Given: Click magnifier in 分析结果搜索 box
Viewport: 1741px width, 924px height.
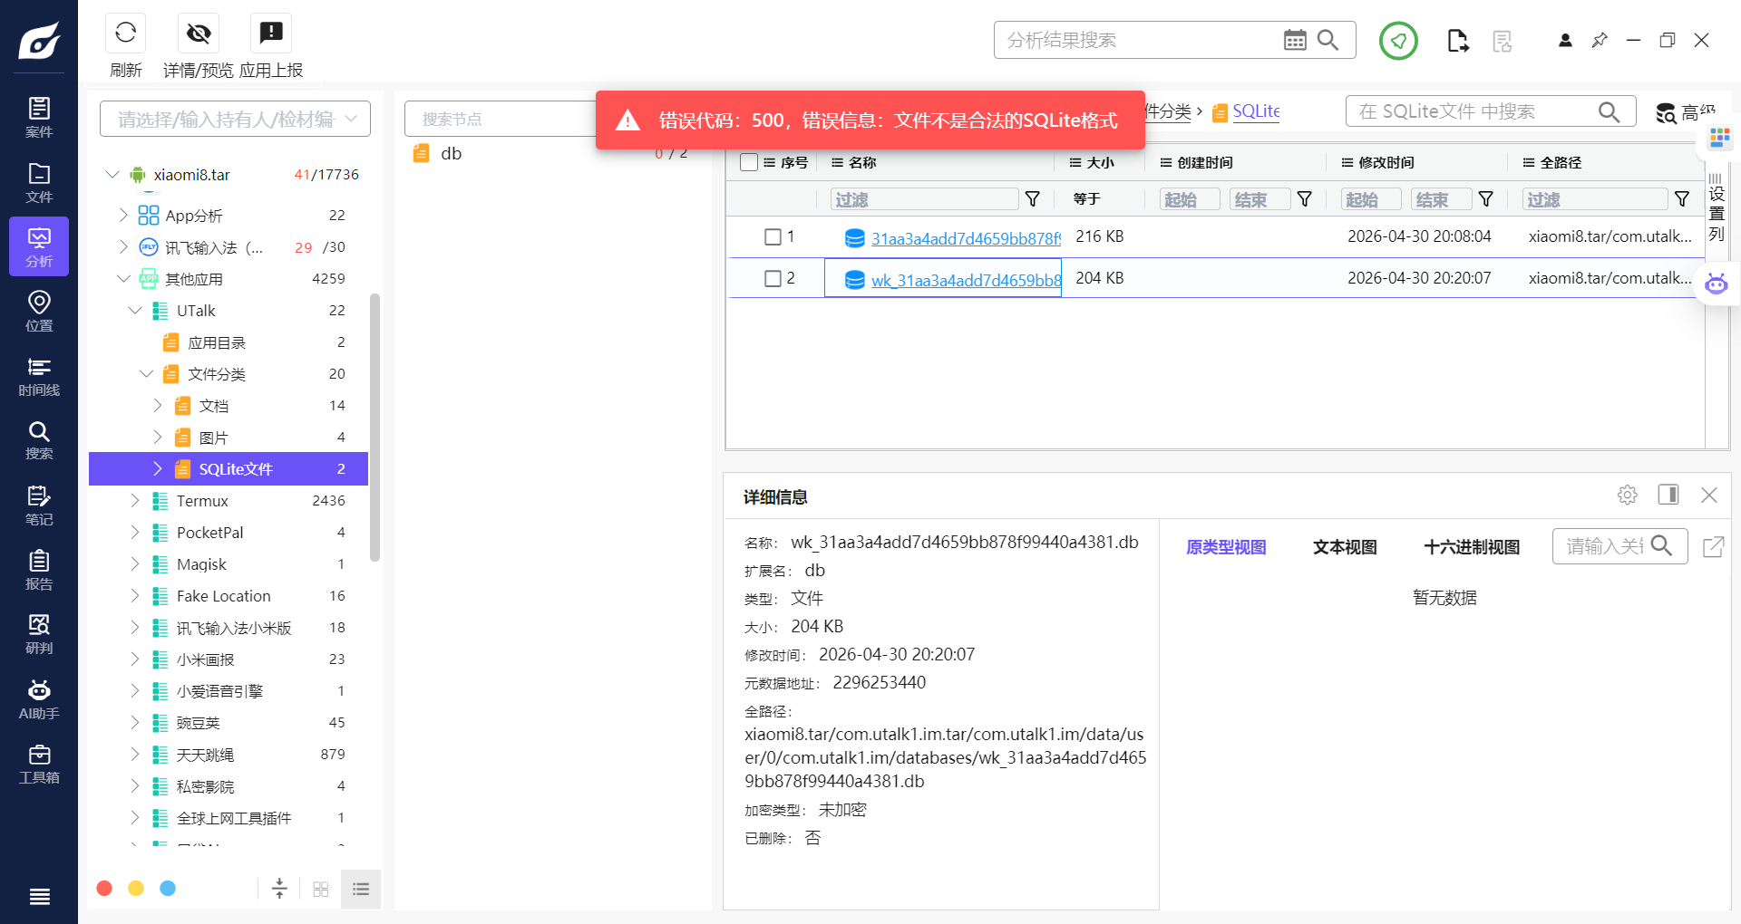Looking at the screenshot, I should (x=1328, y=40).
